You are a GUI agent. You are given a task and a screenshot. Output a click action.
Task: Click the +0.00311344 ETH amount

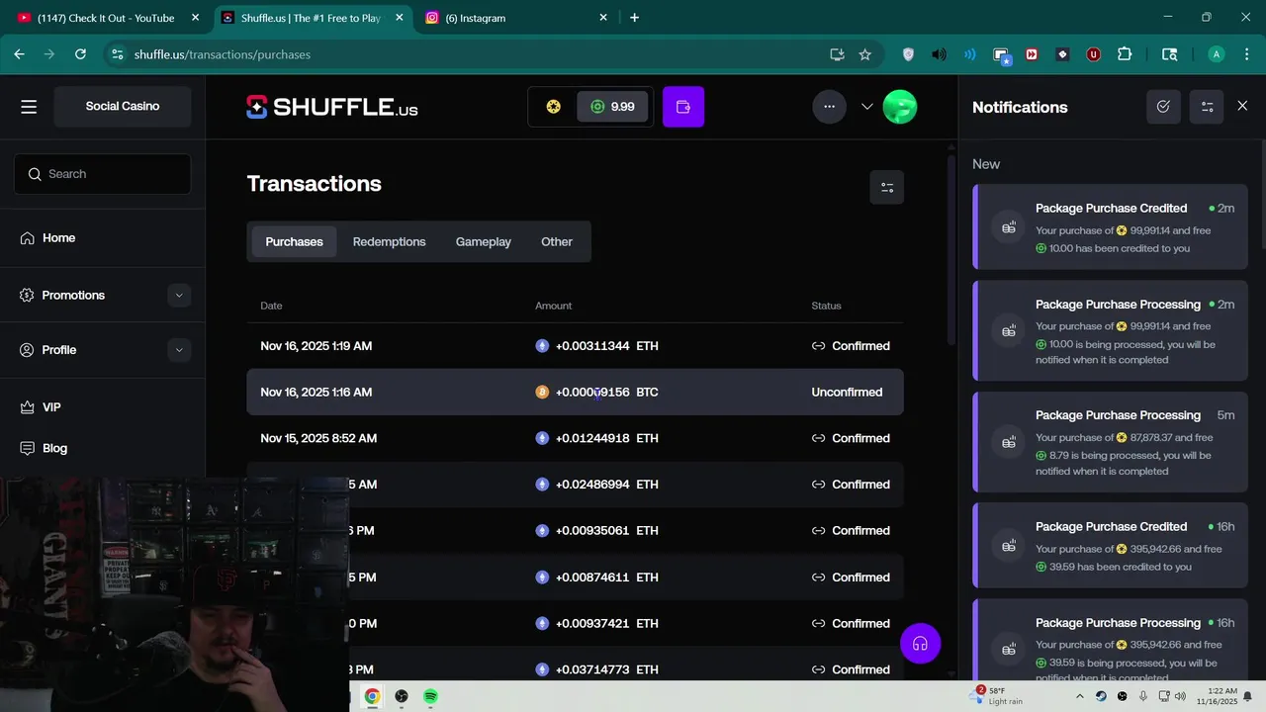[606, 346]
